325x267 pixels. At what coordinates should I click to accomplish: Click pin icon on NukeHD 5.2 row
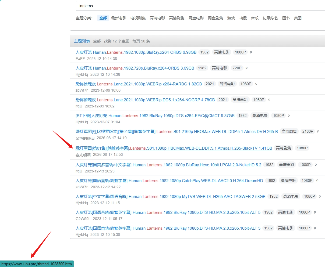(316, 165)
